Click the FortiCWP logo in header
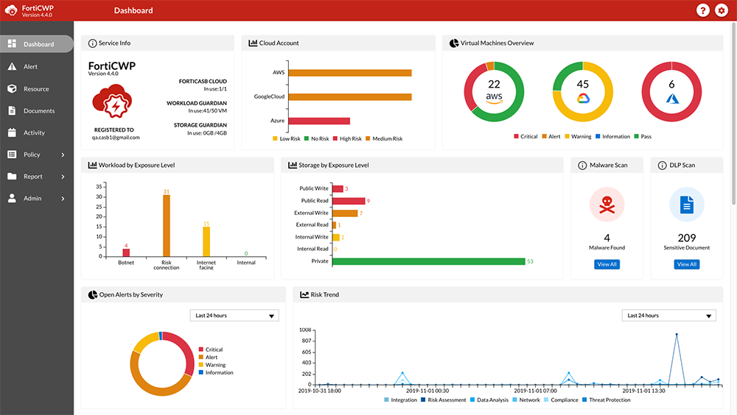The image size is (737, 415). 11,10
